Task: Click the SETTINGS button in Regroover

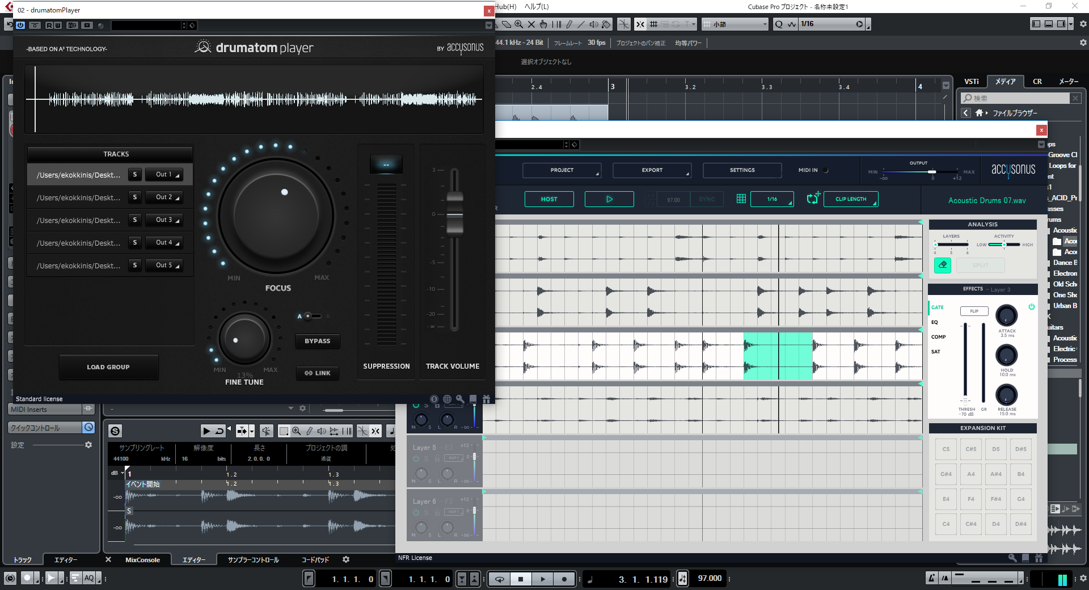Action: [742, 170]
